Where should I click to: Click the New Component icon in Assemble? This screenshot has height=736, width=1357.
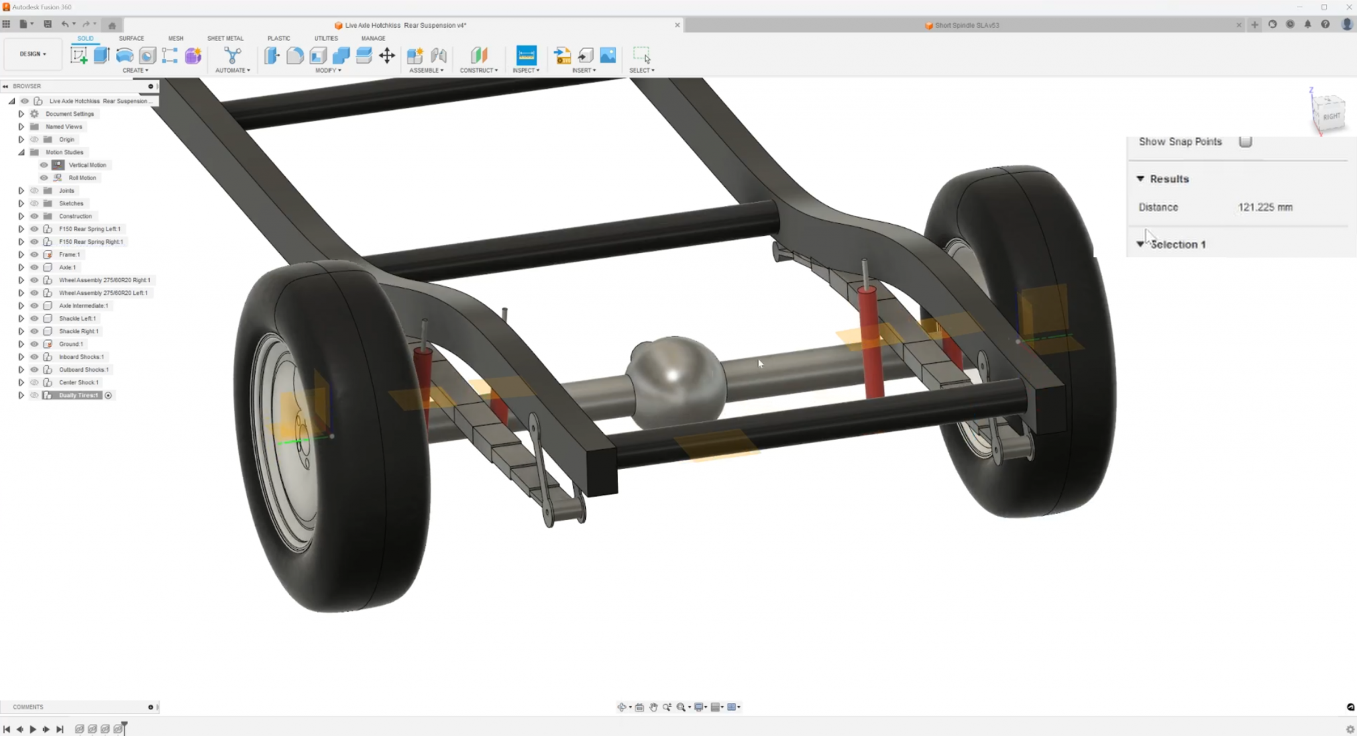[416, 55]
